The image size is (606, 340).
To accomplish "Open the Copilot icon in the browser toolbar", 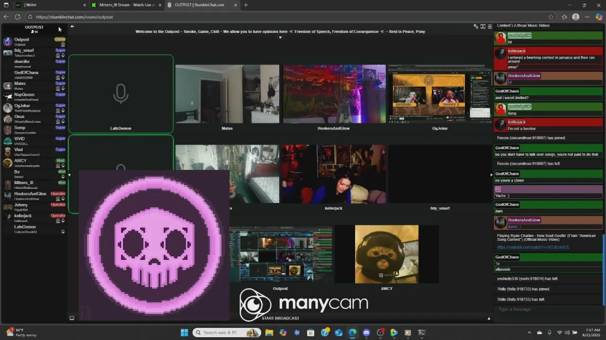I will click(599, 17).
